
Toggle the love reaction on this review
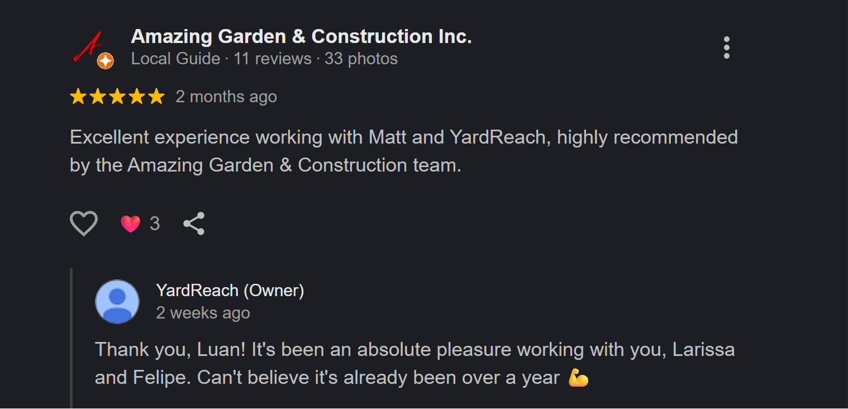pyautogui.click(x=130, y=223)
